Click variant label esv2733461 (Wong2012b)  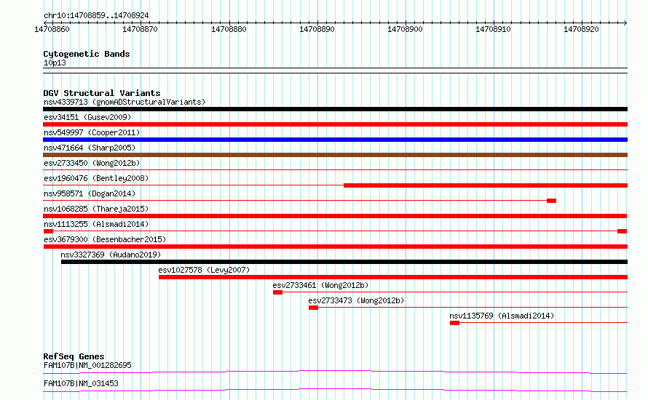point(320,285)
